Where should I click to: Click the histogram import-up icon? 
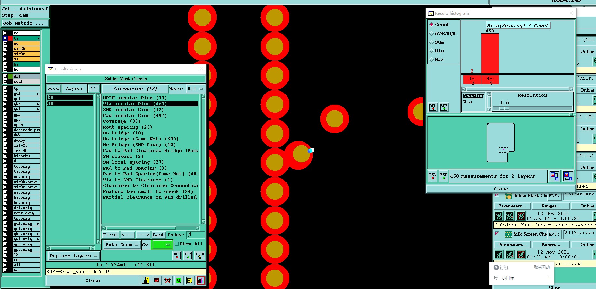[568, 176]
